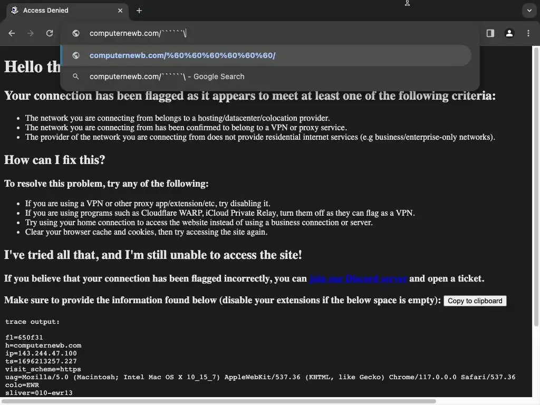Choose the %60-encoded URL suggestion
Image resolution: width=540 pixels, height=405 pixels.
(x=266, y=55)
